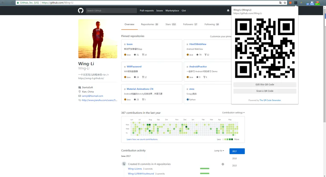Screen dimensions: 326x177
Task: Click the Google Translate address bar icon
Action: (x=280, y=3)
